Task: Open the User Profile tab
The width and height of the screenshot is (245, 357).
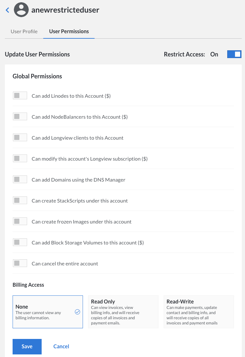Action: pos(24,31)
